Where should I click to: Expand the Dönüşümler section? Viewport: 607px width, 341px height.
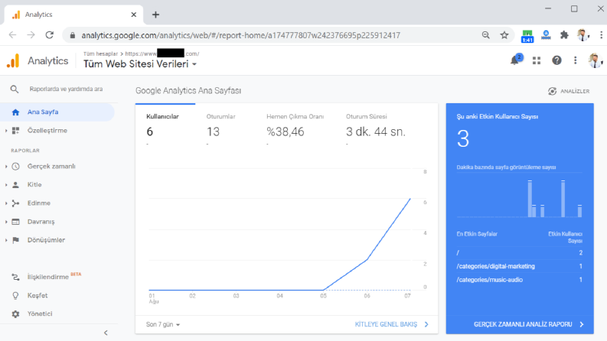[6, 240]
